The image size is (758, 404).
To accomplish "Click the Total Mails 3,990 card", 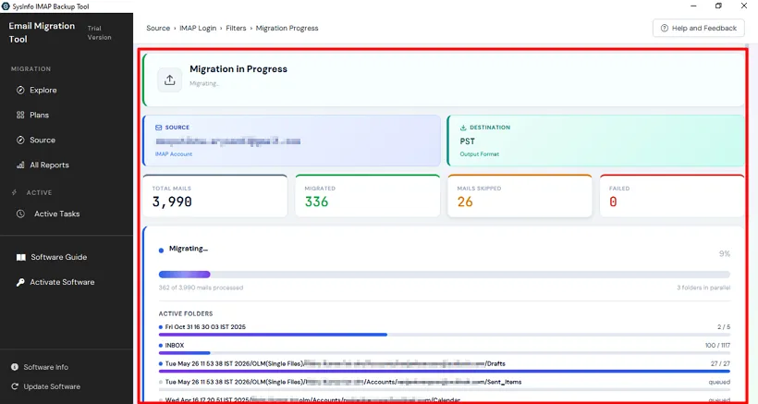I will (x=215, y=196).
